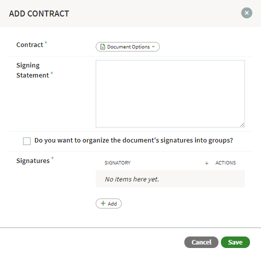Click the ADD CONTRACT dialog title
Viewport: 261px width, 257px height.
point(39,13)
